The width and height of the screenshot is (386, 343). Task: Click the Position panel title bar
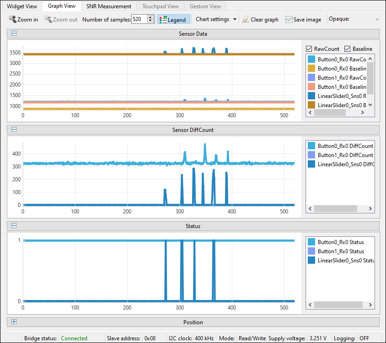coord(193,322)
